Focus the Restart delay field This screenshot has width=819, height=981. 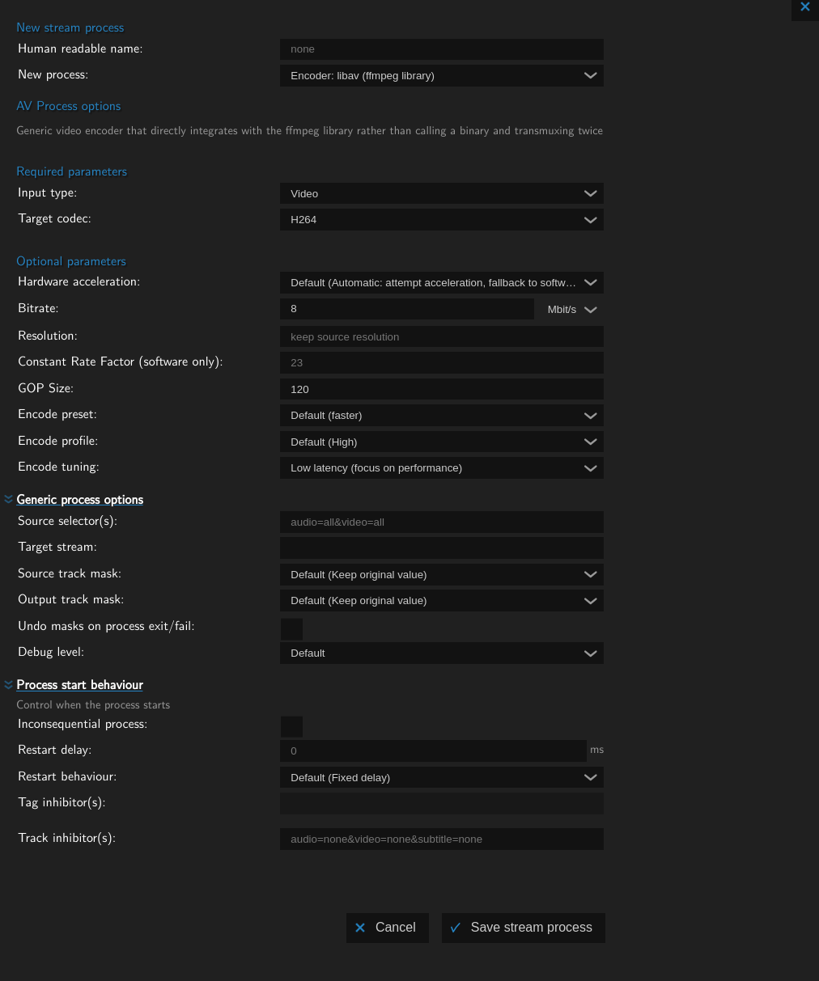[x=432, y=751]
